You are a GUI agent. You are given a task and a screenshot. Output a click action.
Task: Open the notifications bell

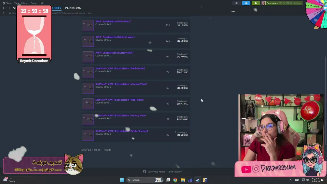pyautogui.click(x=255, y=3)
